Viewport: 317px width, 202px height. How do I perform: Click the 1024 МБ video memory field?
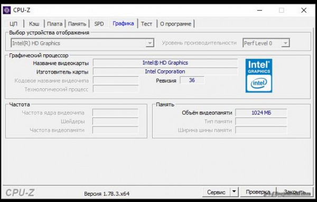[261, 113]
